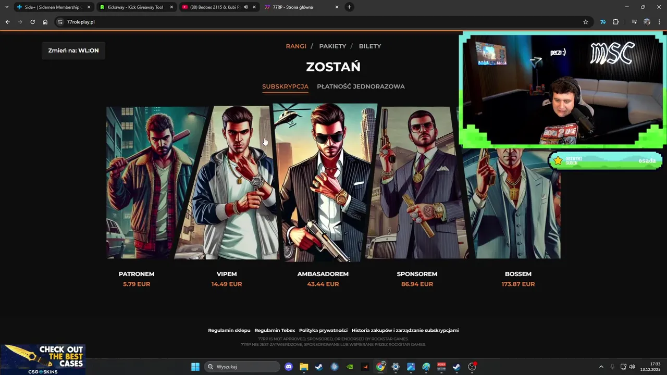Open the BILETY section
The width and height of the screenshot is (667, 375).
370,46
